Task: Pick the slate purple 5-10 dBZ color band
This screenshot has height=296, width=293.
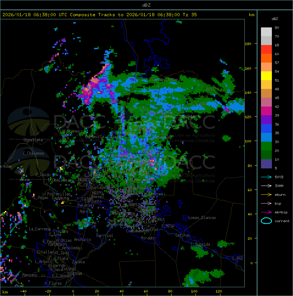Action: (x=266, y=163)
